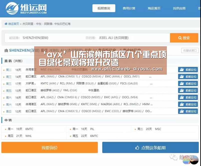201x166 pixels.
Task: Click 船舶定位 for the 周三 14天 row
Action: [x=188, y=77]
